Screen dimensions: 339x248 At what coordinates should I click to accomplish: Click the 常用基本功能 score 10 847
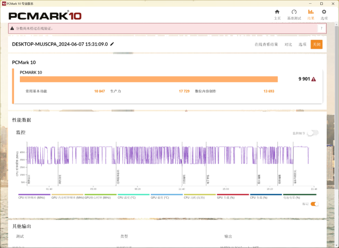[99, 91]
